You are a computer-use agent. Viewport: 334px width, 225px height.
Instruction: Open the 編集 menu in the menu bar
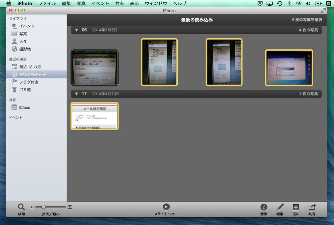[x=66, y=3]
